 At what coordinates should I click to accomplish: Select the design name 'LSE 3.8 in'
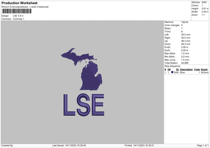(x=18, y=16)
